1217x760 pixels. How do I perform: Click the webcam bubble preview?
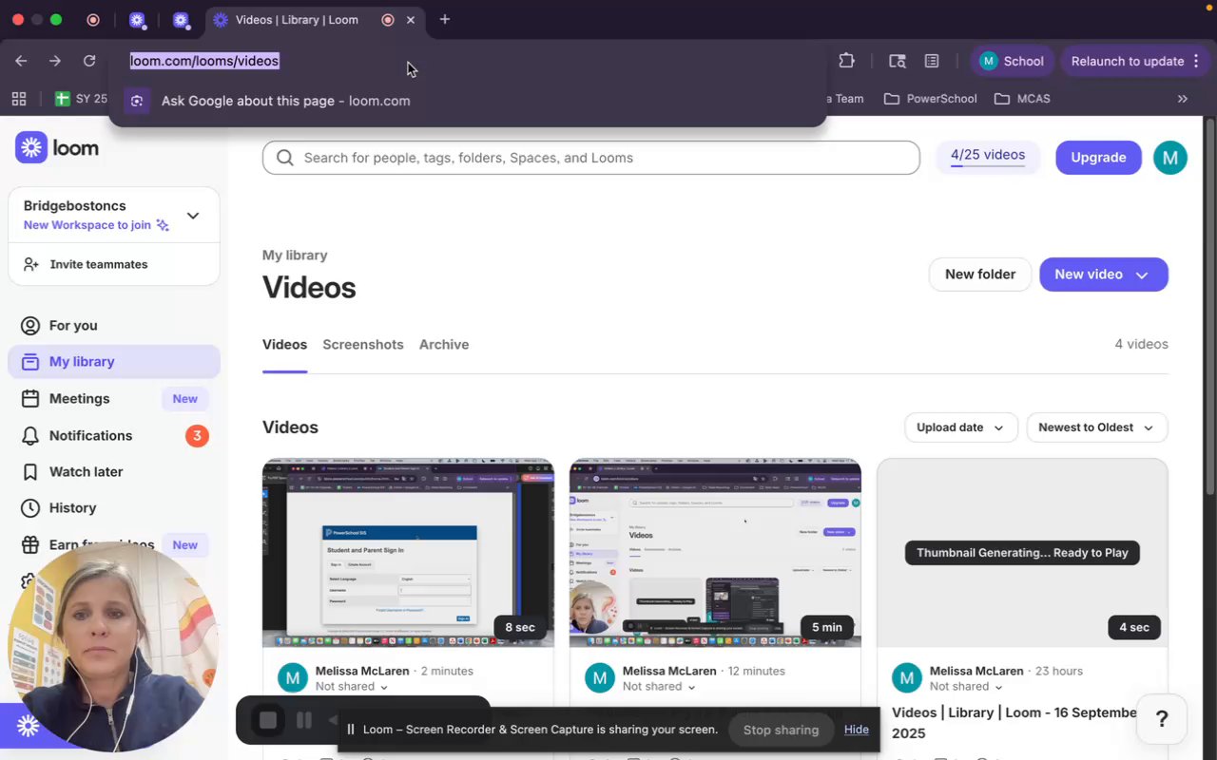pos(113,647)
